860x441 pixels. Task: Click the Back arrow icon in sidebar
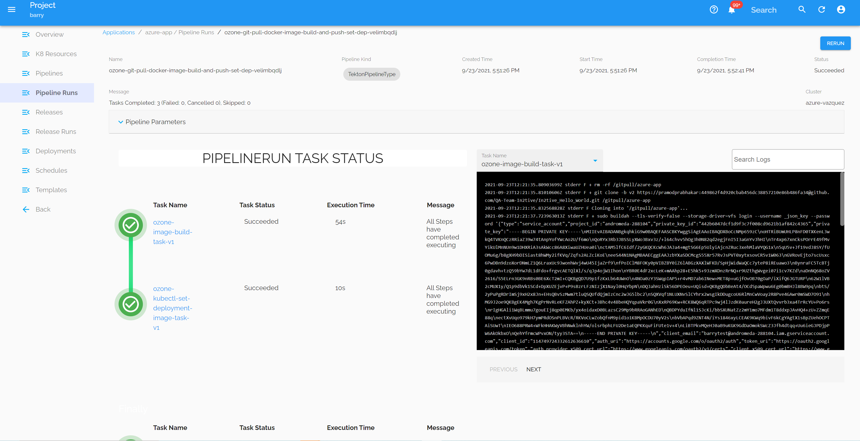point(26,209)
